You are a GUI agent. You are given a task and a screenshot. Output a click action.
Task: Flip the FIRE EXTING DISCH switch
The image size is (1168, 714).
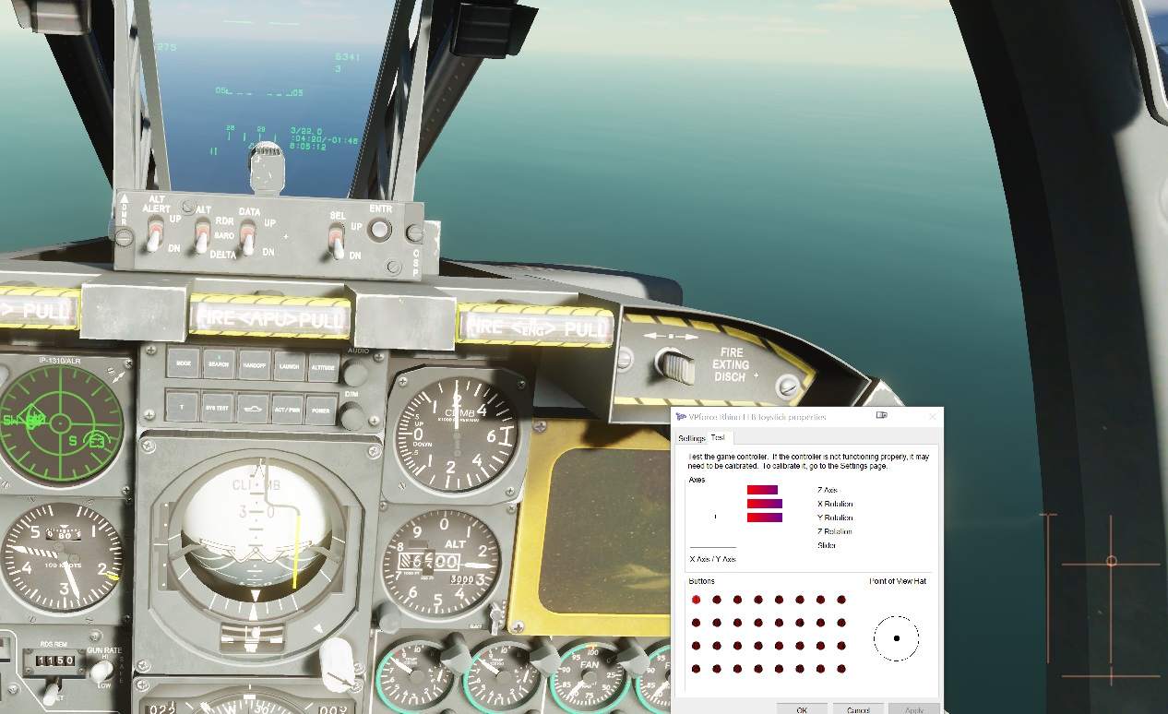point(677,365)
